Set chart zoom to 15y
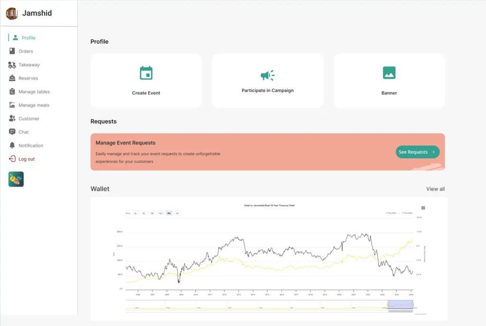This screenshot has width=486, height=326. [160, 213]
